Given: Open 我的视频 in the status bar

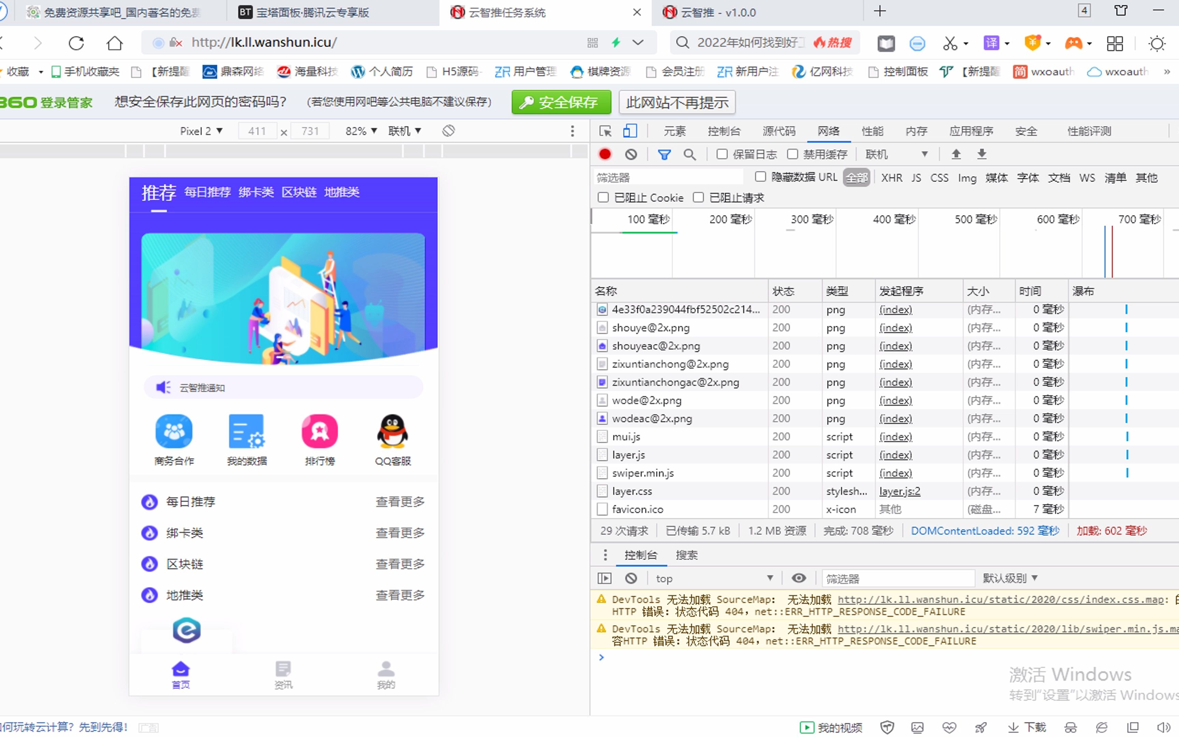Looking at the screenshot, I should click(x=831, y=727).
